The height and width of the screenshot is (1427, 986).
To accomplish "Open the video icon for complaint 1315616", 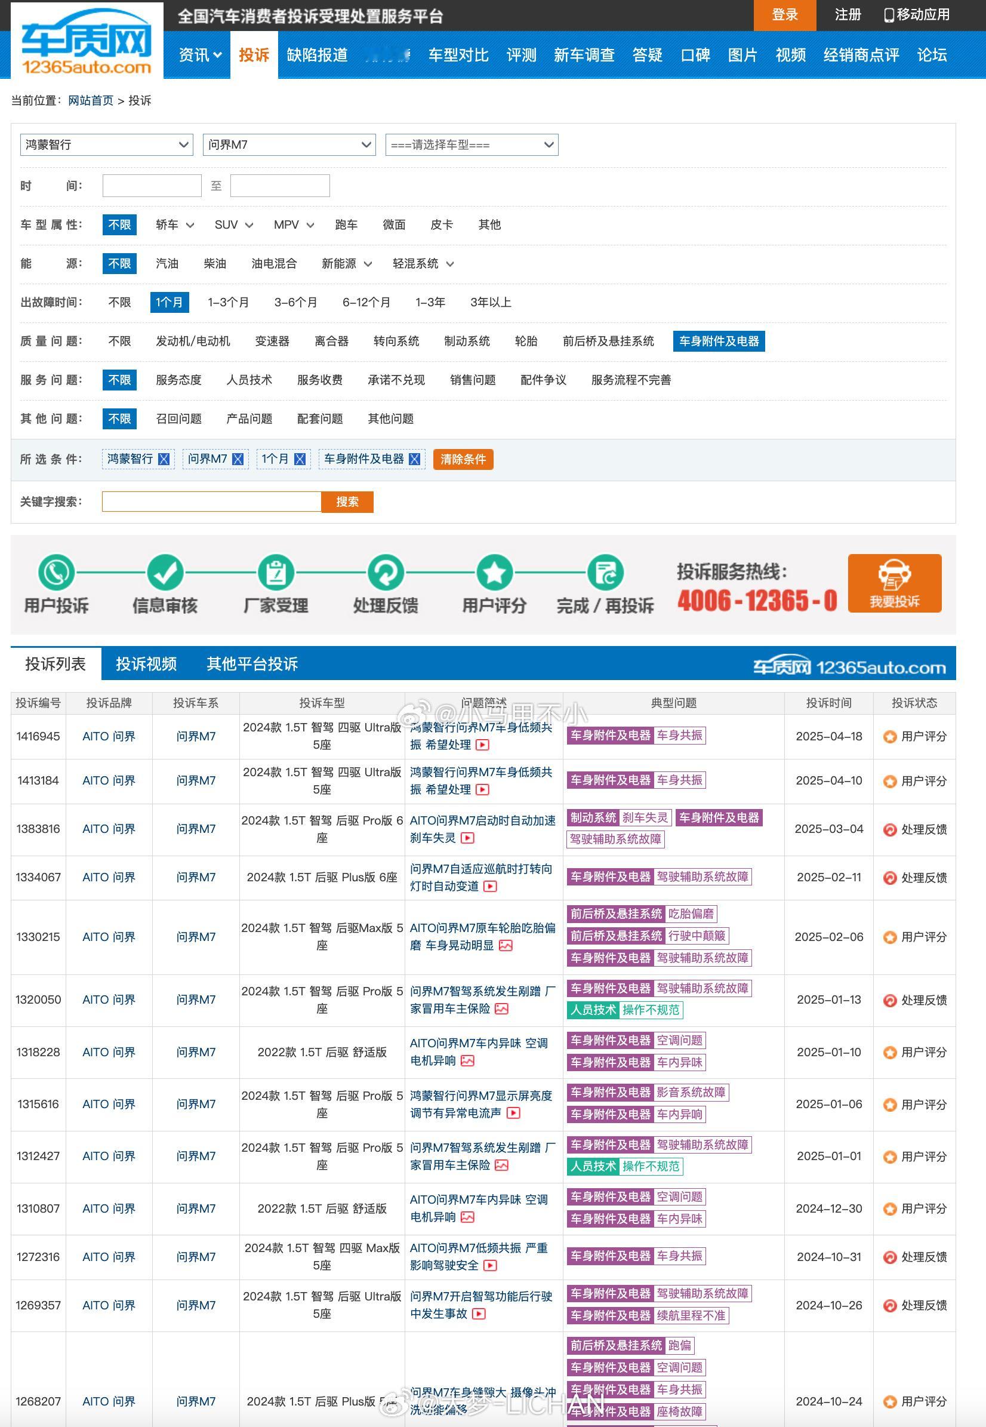I will pyautogui.click(x=513, y=1112).
